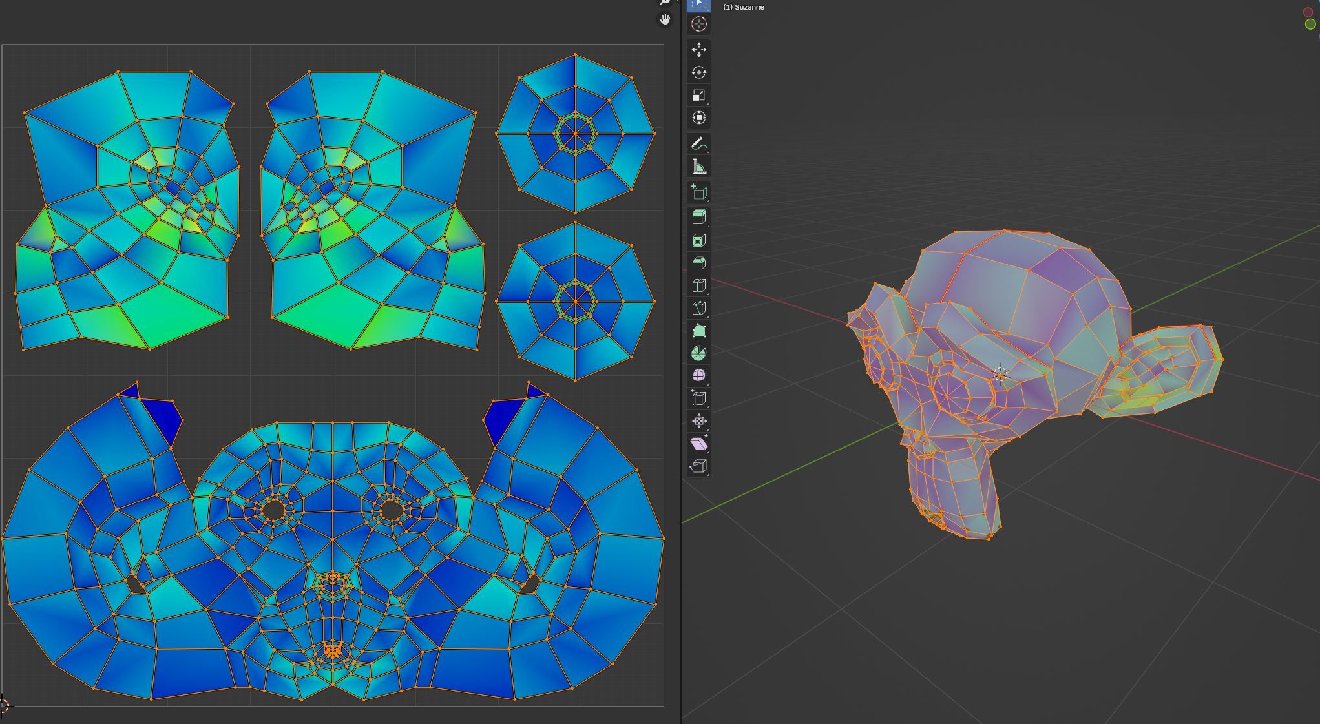Pick the Shrink/Fatten tool
The height and width of the screenshot is (724, 1320).
click(x=698, y=421)
